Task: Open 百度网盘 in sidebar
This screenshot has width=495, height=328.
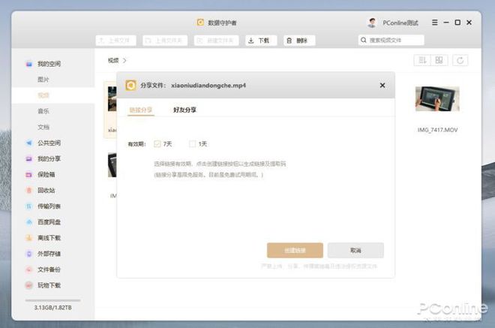Action: point(49,222)
